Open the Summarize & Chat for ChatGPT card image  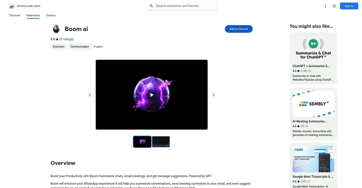313,48
